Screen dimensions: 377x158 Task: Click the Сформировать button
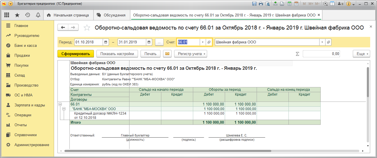75,54
